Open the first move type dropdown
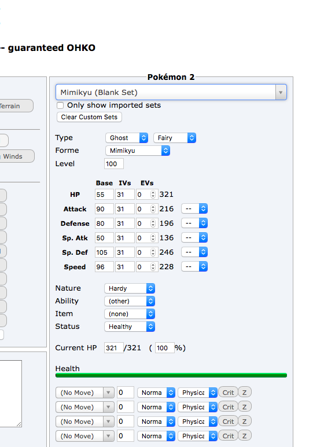This screenshot has width=324, height=447. pyautogui.click(x=156, y=393)
